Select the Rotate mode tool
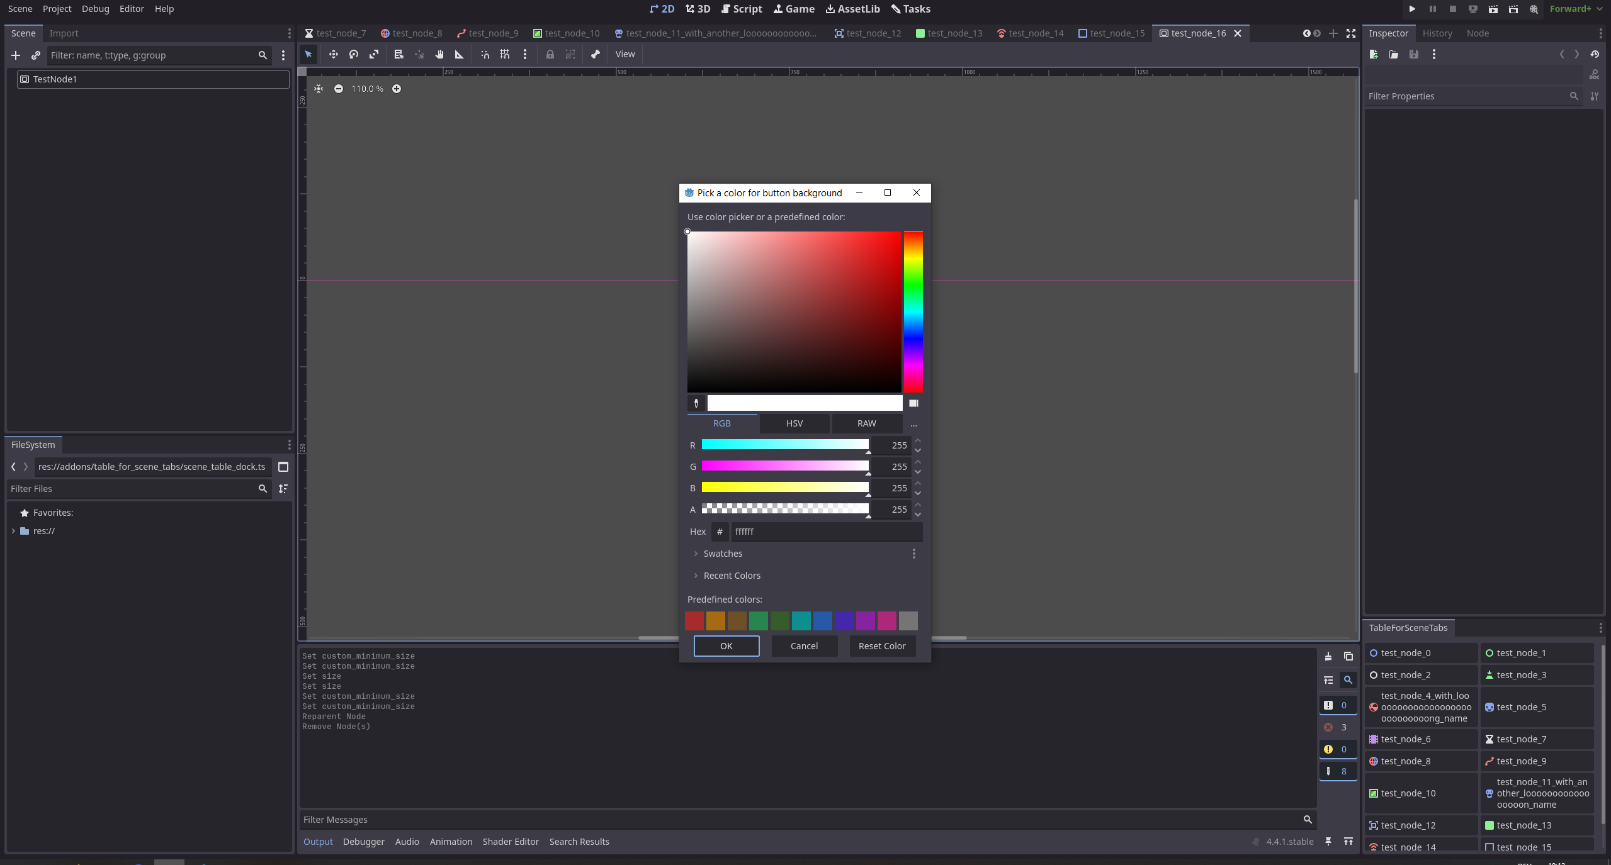1611x865 pixels. (353, 54)
